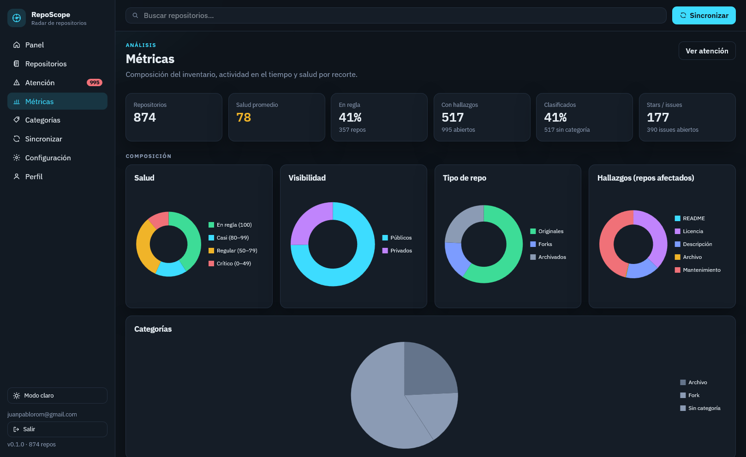Click the juanpablorom@gmail.com account text
This screenshot has height=457, width=746.
[x=42, y=415]
